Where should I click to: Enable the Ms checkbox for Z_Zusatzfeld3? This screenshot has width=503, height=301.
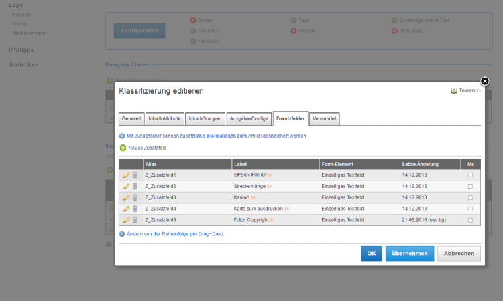tap(470, 197)
